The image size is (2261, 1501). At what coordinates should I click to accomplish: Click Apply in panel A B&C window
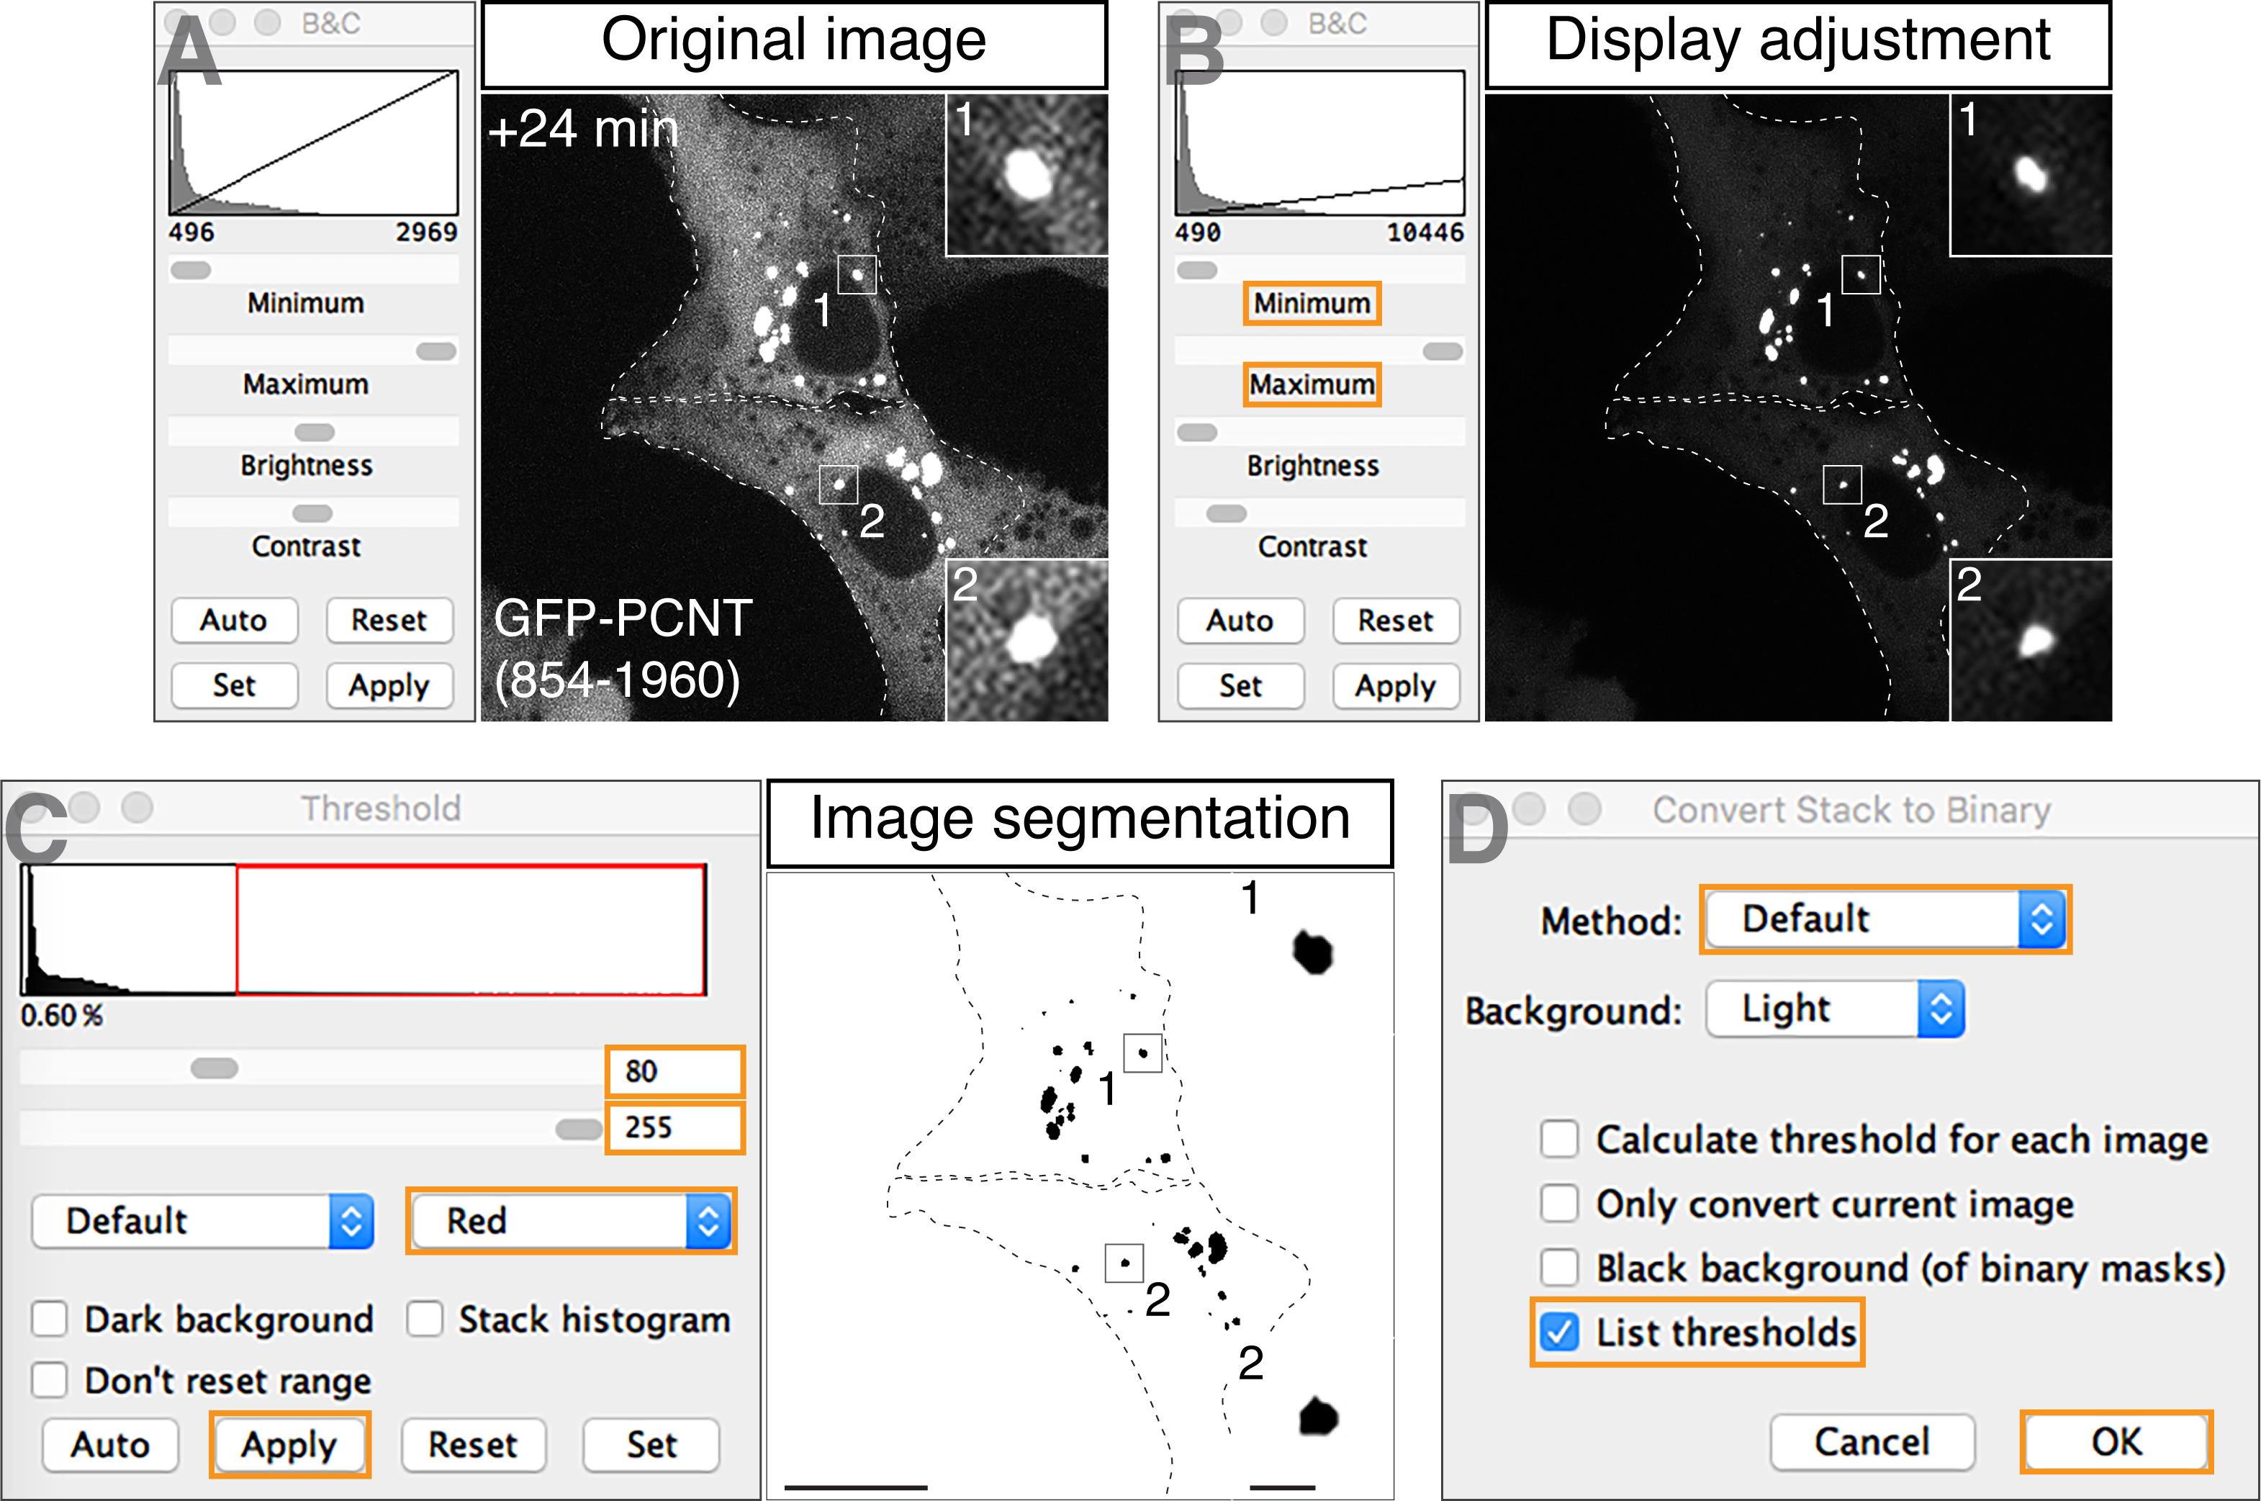(x=389, y=685)
